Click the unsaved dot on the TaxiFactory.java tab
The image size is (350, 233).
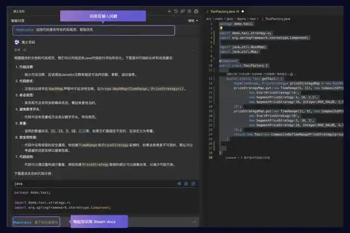243,11
